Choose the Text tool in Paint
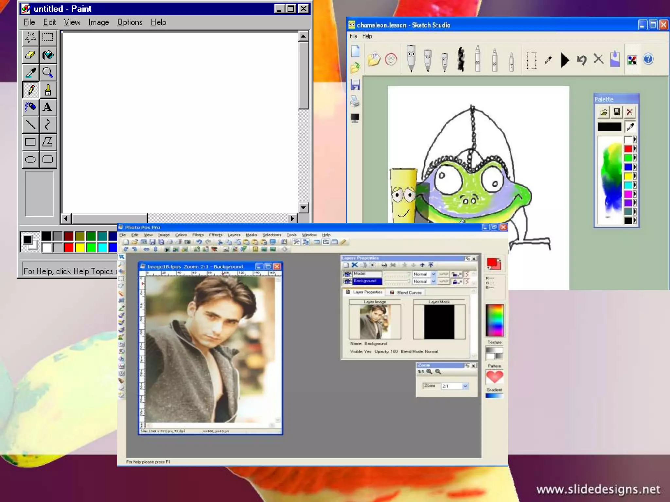This screenshot has height=502, width=670. click(x=48, y=107)
